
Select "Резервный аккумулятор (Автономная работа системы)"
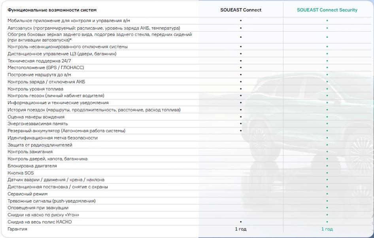coord(66,131)
